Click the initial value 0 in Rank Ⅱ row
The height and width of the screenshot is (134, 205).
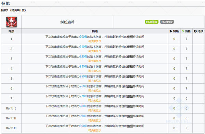(x=174, y=118)
